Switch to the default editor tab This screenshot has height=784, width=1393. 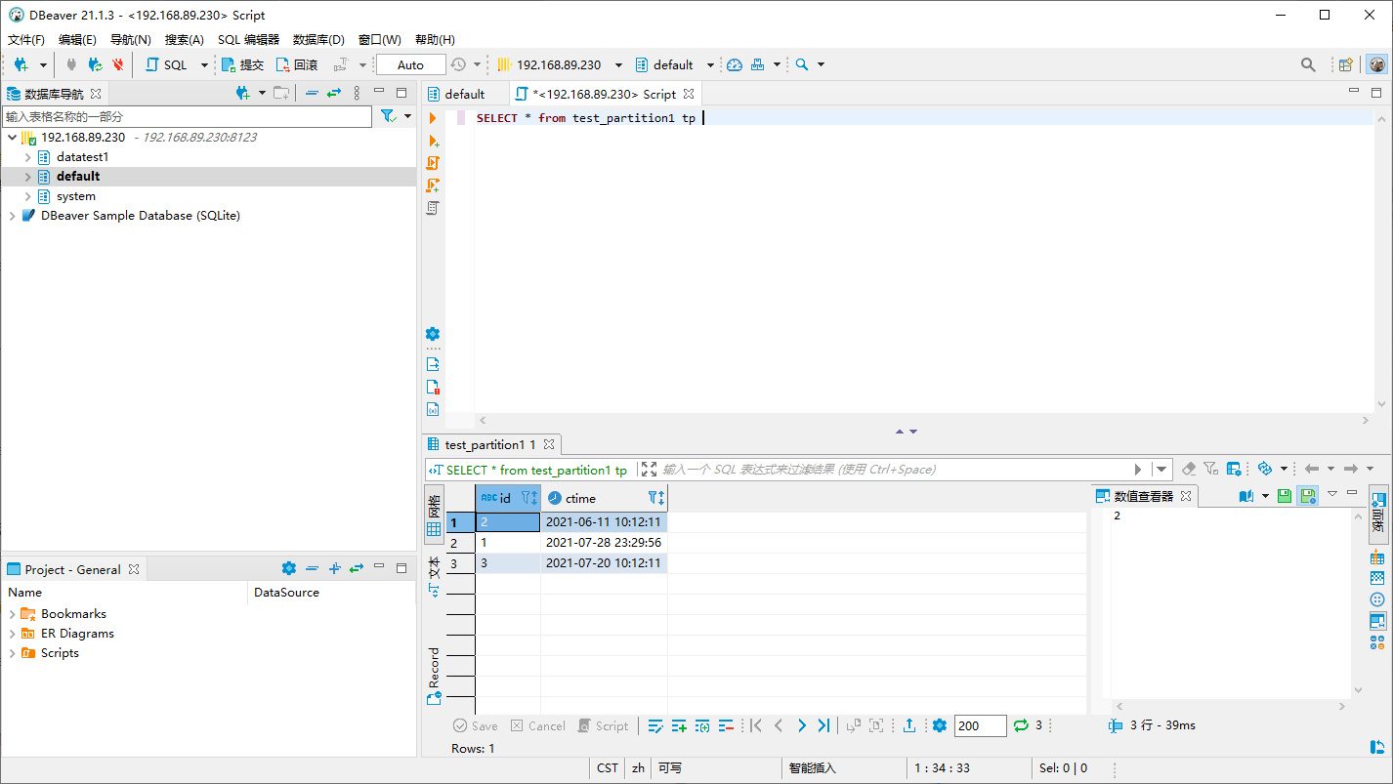465,94
